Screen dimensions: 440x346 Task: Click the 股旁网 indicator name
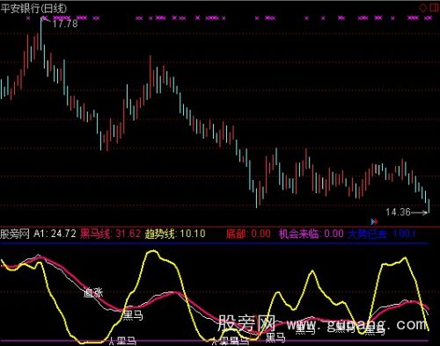tap(15, 234)
